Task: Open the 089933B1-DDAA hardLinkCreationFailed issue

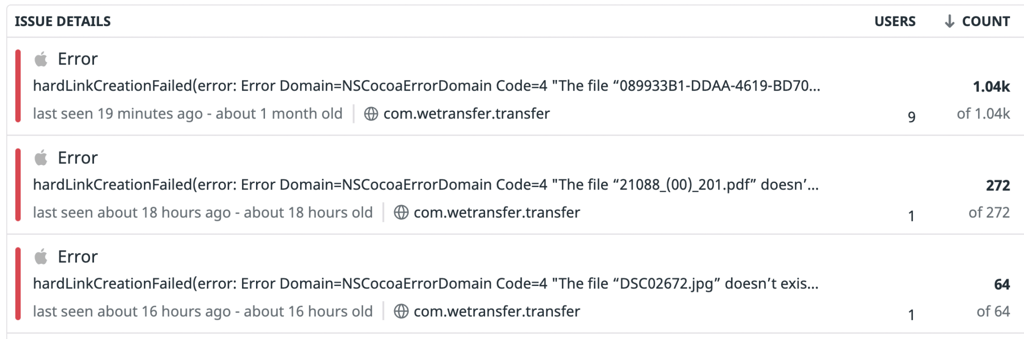Action: pyautogui.click(x=426, y=86)
